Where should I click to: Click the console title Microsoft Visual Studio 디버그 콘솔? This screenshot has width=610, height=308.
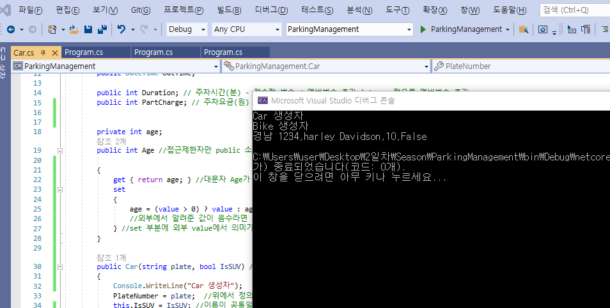[x=332, y=101]
